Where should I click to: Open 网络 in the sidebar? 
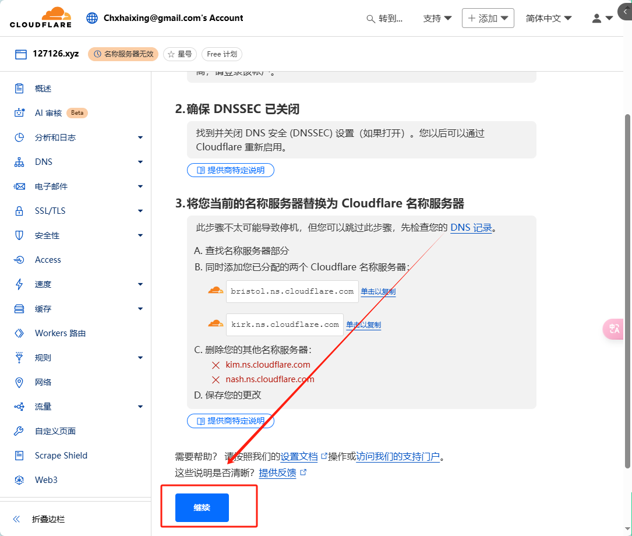click(x=43, y=382)
